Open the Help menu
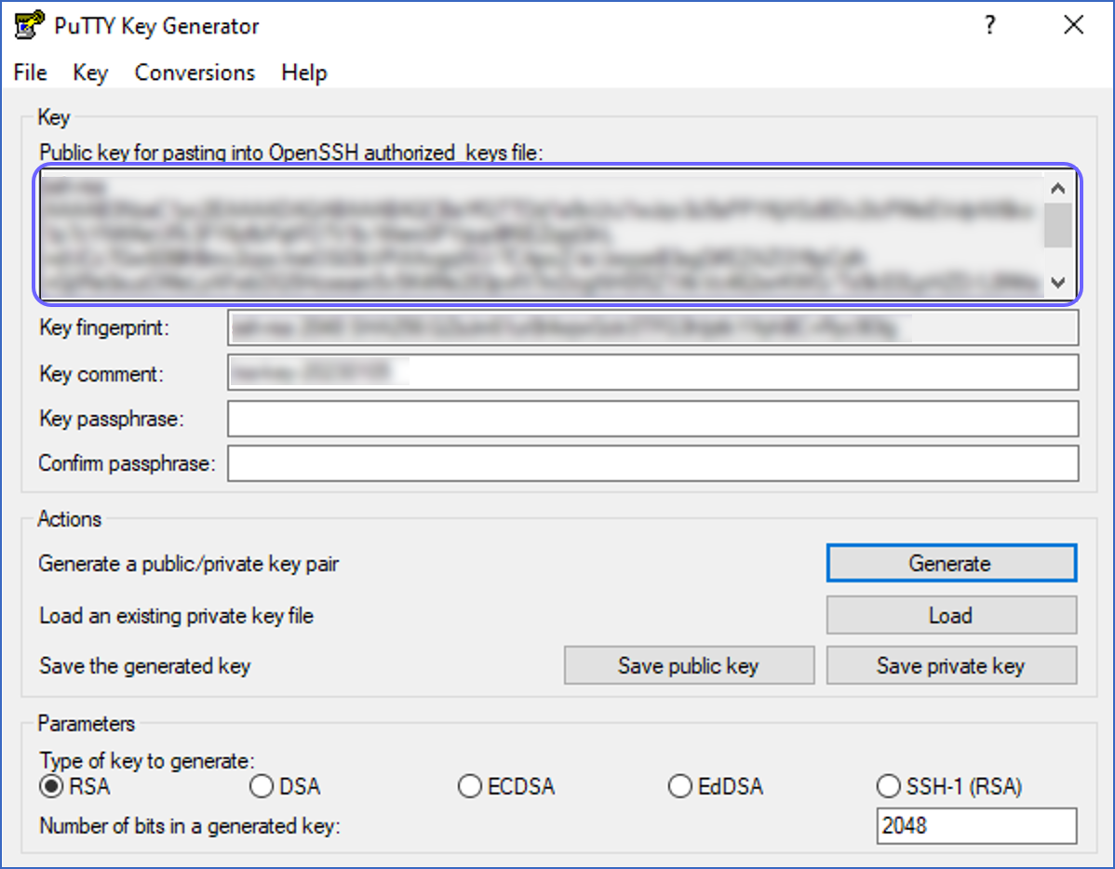 tap(303, 73)
